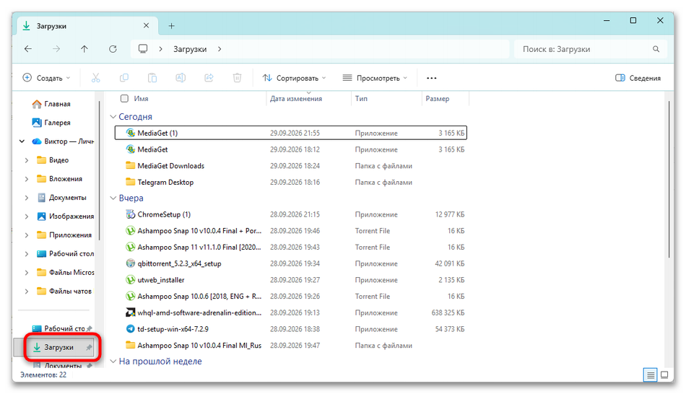Screen dimensions: 686x394
Task: Expand the Изображения folder tree node
Action: (x=27, y=216)
